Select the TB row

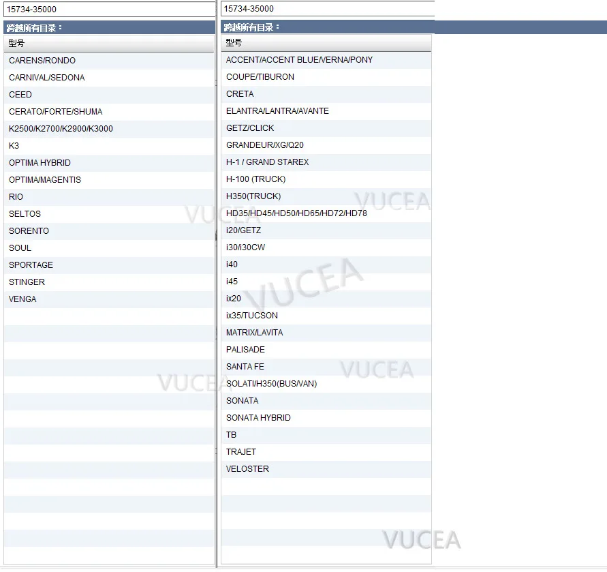pos(326,435)
